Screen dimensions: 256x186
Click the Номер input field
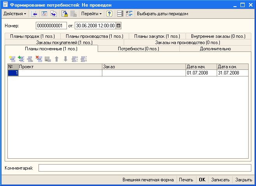[x=51, y=26]
